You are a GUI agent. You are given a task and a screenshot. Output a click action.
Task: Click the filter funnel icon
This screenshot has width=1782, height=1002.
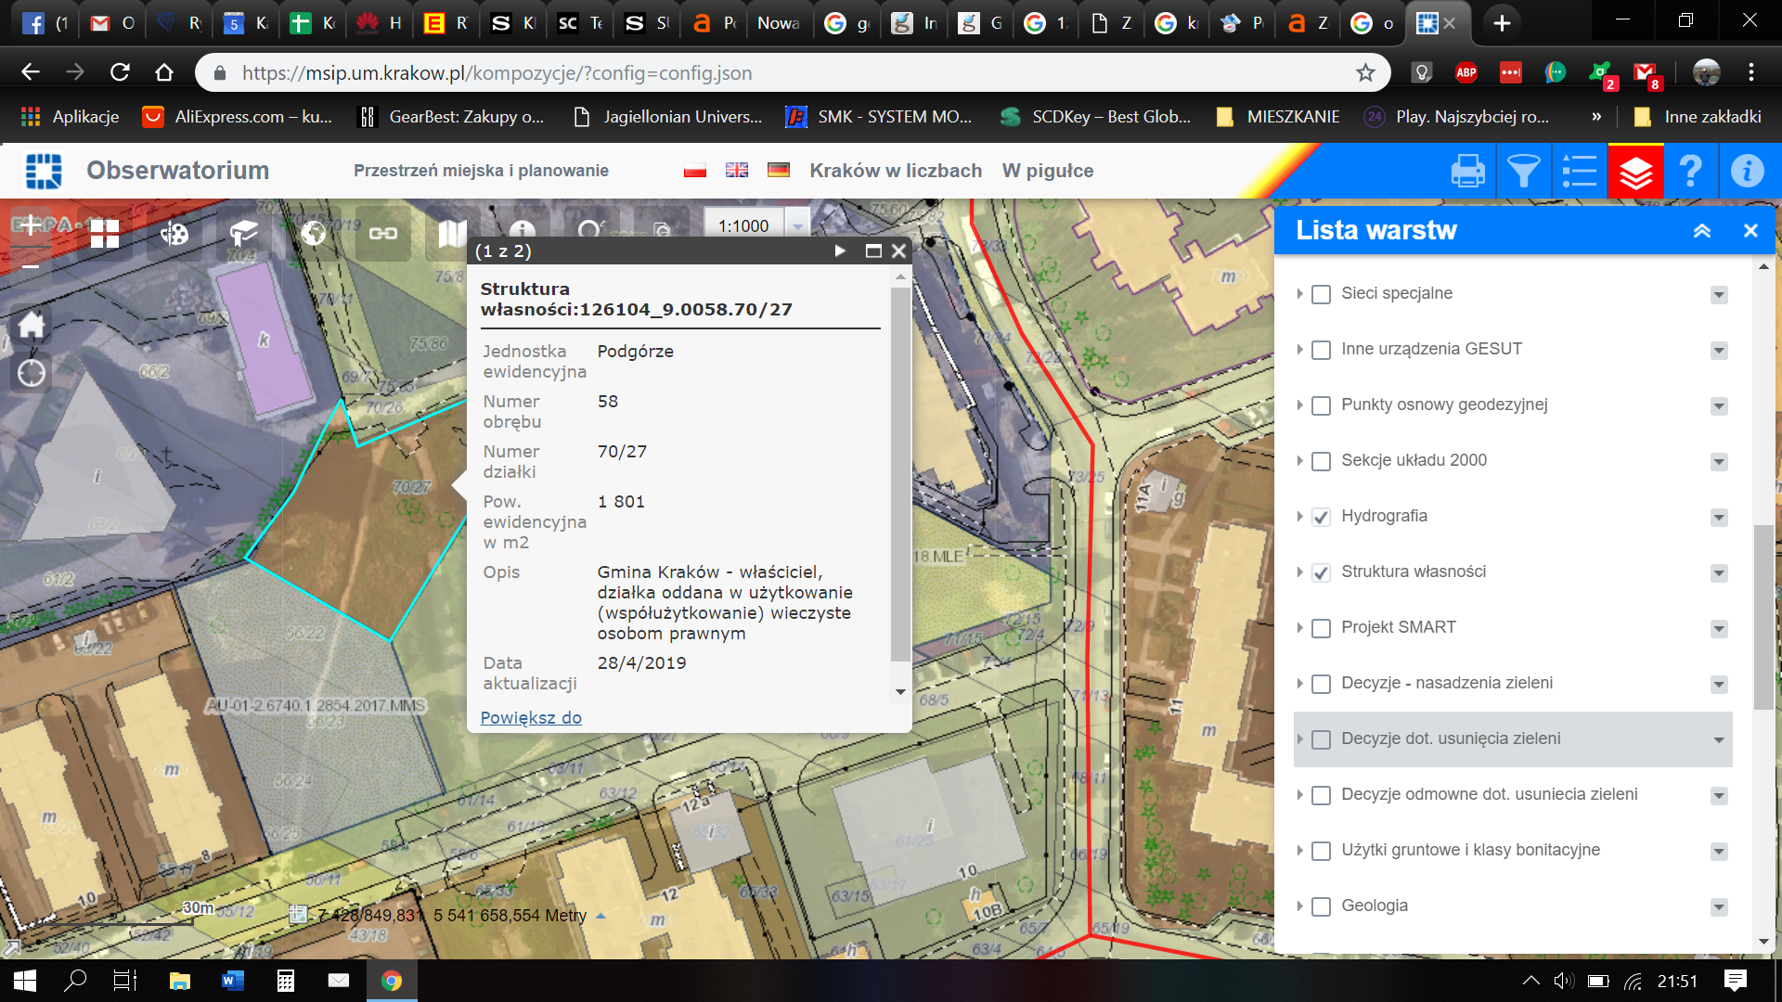pos(1523,172)
